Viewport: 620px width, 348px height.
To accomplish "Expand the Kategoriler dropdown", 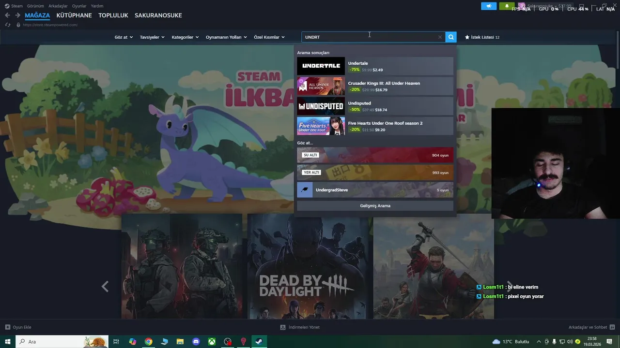I will point(185,37).
